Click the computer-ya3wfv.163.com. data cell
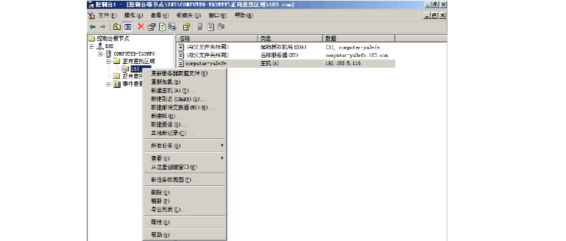Viewport: 566px width, 241px height. [x=357, y=55]
